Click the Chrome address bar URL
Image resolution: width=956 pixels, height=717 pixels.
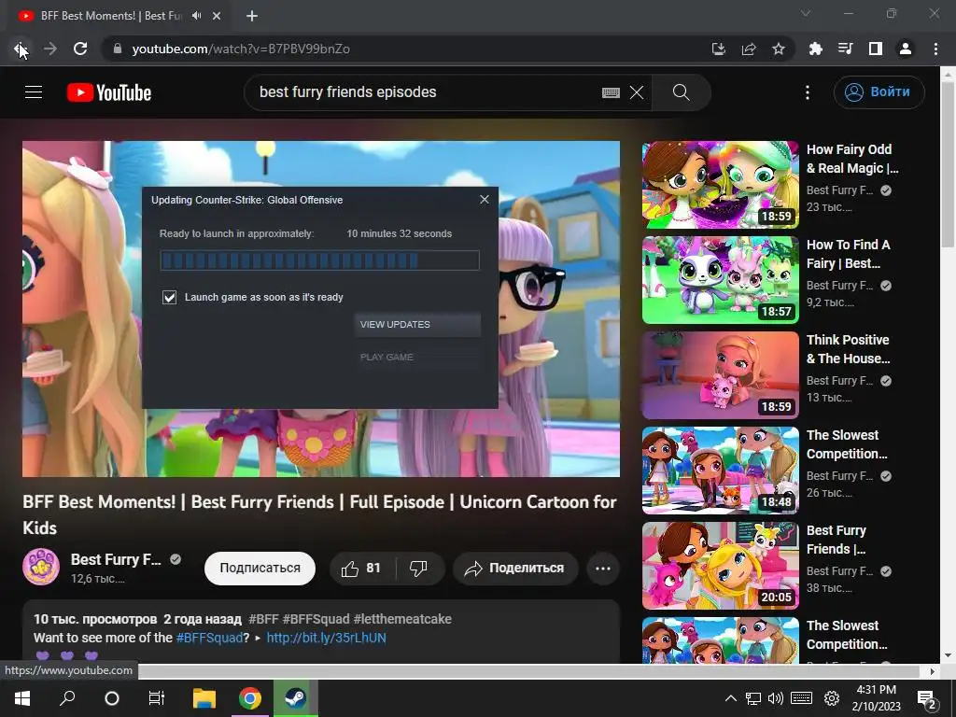coord(241,49)
